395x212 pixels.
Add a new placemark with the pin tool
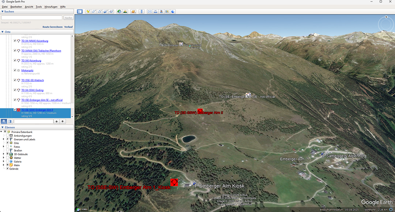click(88, 11)
